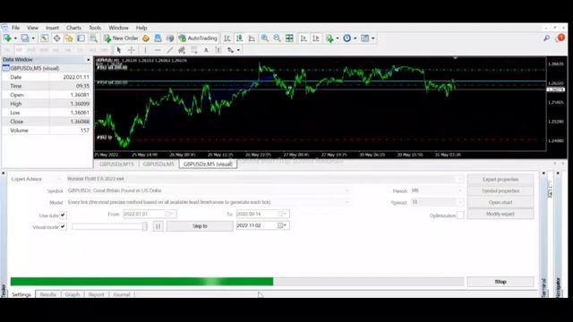Toggle the AutoTrading button

(x=198, y=38)
